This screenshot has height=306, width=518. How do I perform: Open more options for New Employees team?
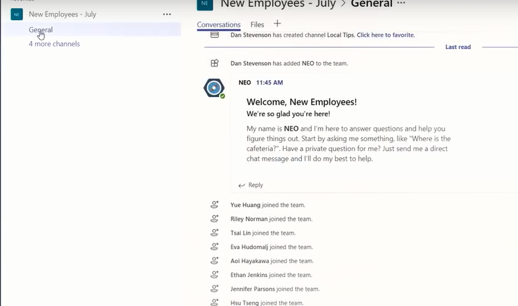(166, 15)
